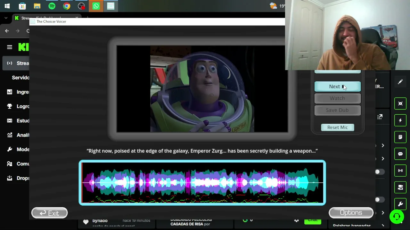Select The Choicer Voicer taskbar icon
Viewport: 410px width, 230px height.
111,6
